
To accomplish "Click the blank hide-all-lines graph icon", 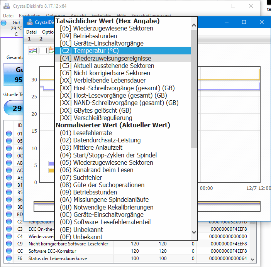I will [x=43, y=51].
